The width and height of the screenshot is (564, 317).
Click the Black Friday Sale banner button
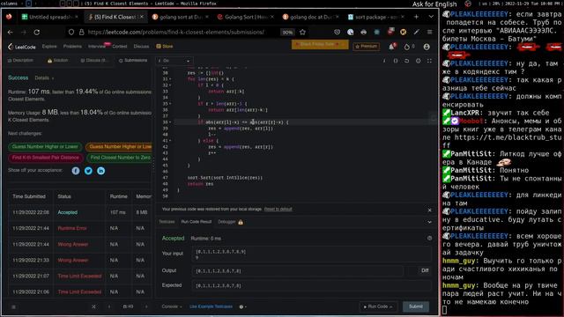pyautogui.click(x=320, y=45)
